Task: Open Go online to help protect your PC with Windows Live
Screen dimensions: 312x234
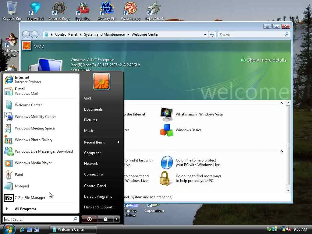Action: pos(190,163)
